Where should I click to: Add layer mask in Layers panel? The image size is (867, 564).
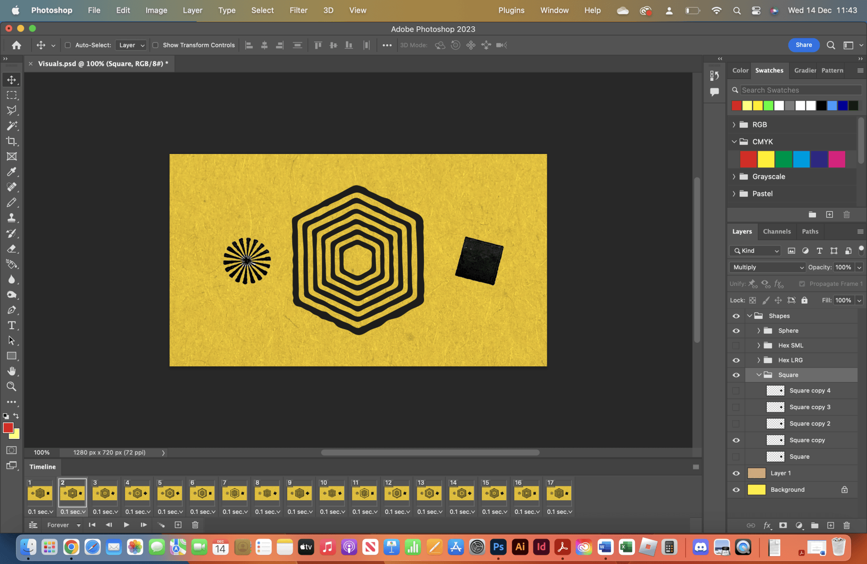point(783,525)
